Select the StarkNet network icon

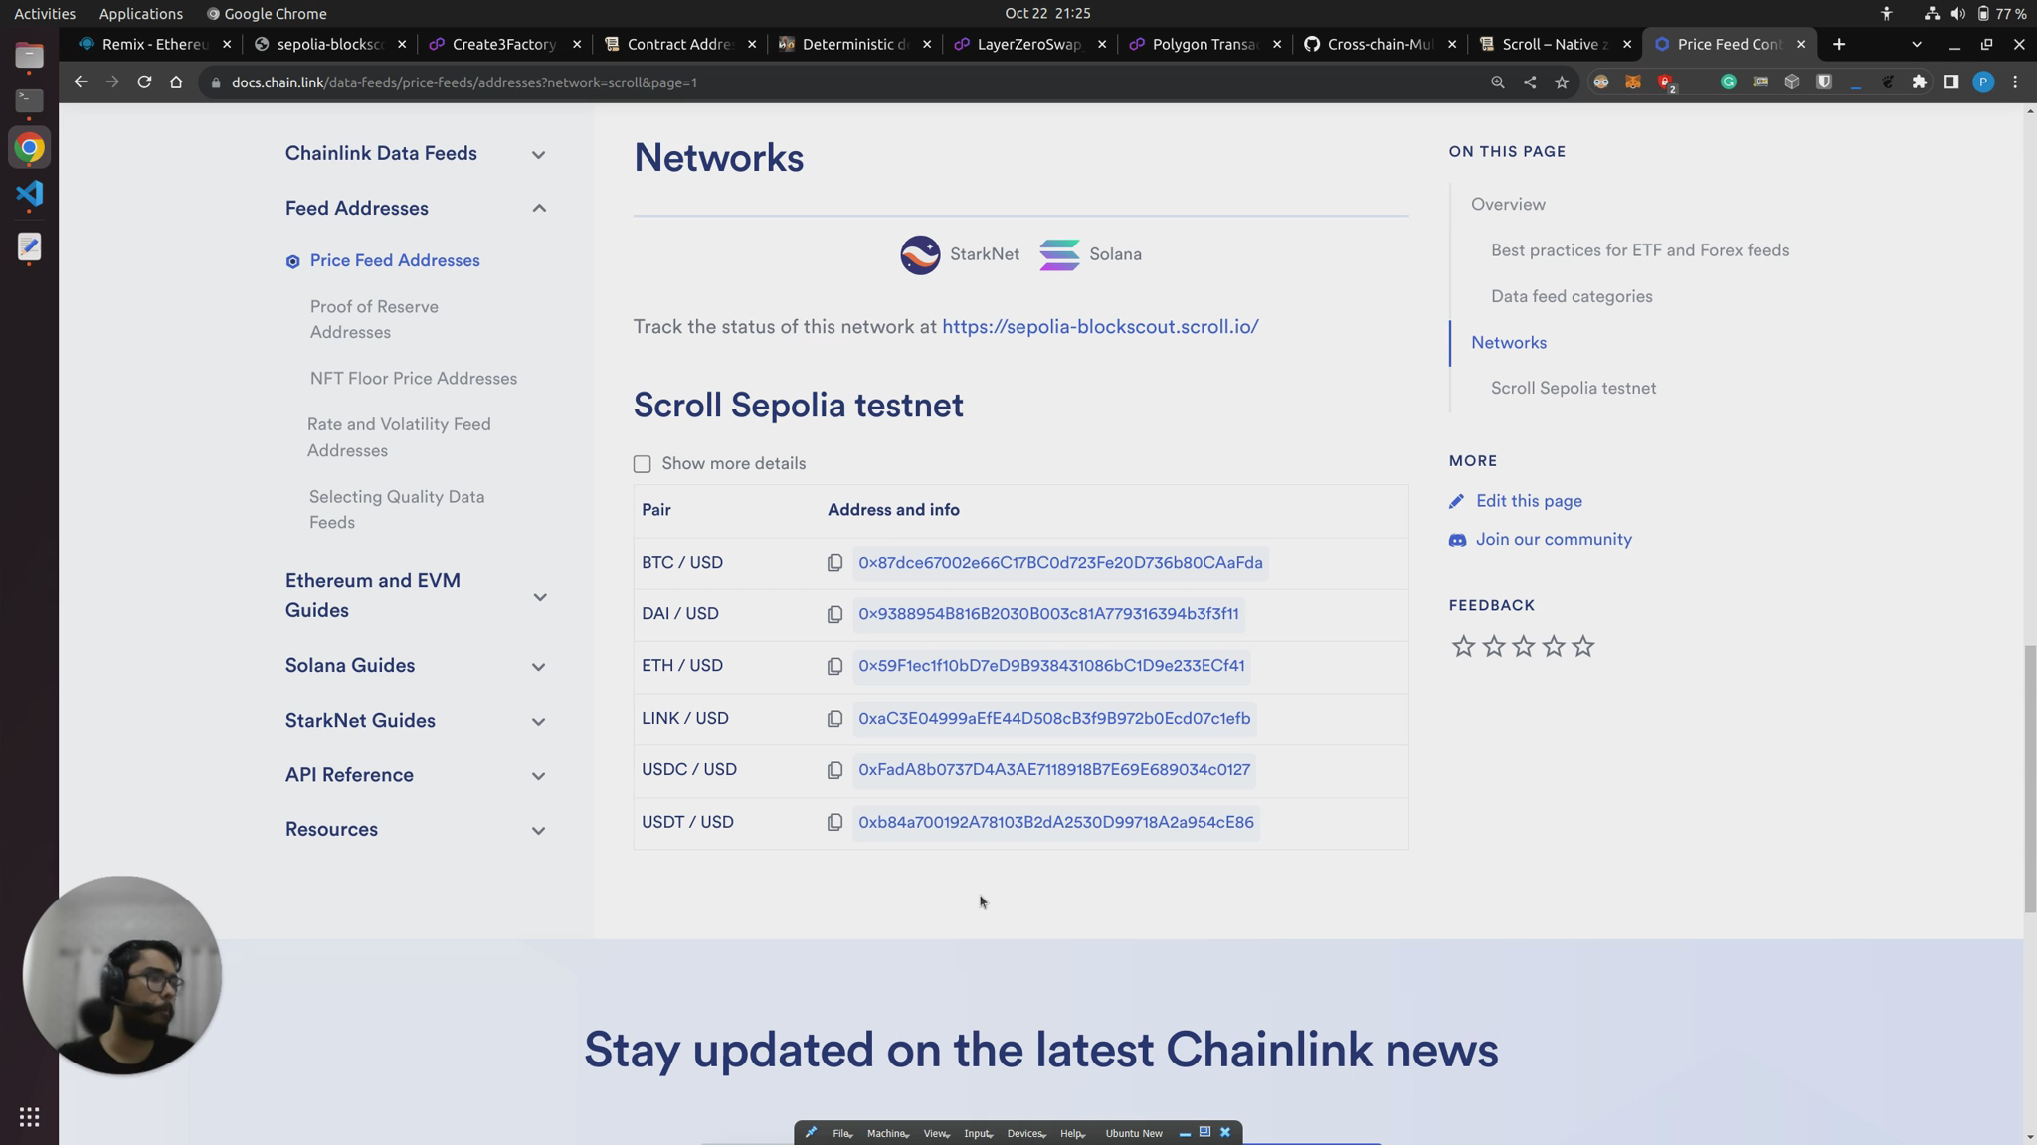[920, 254]
